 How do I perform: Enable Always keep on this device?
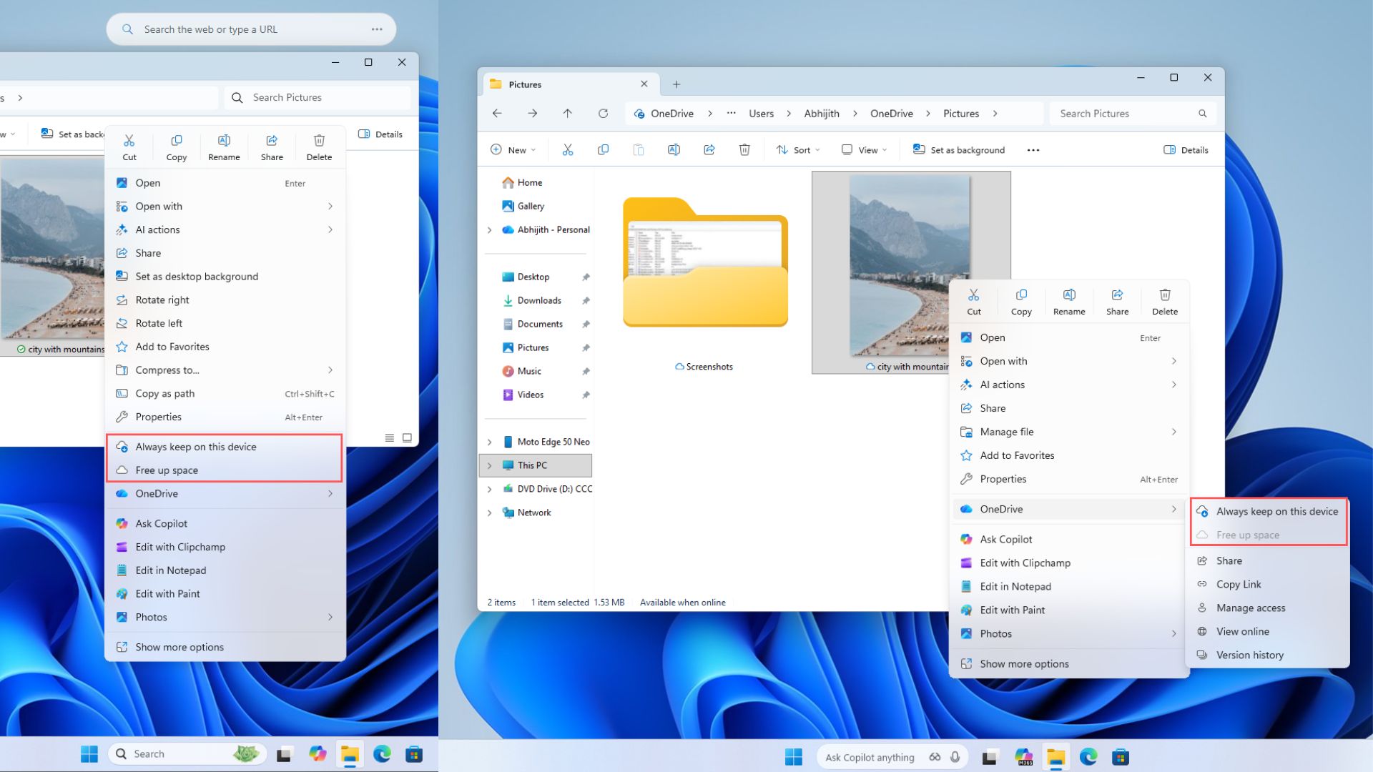pos(1277,511)
